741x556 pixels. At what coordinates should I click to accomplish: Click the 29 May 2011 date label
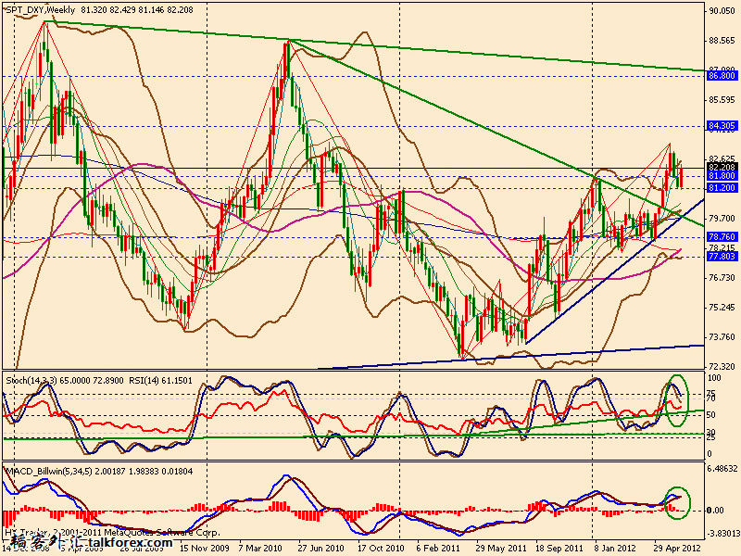point(500,548)
